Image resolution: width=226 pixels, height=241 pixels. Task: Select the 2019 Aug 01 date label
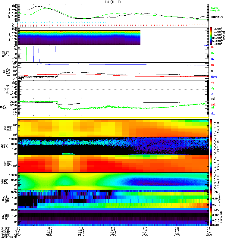click(x=9, y=237)
